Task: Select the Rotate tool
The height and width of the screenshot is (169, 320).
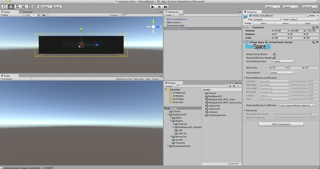Action: point(17,7)
